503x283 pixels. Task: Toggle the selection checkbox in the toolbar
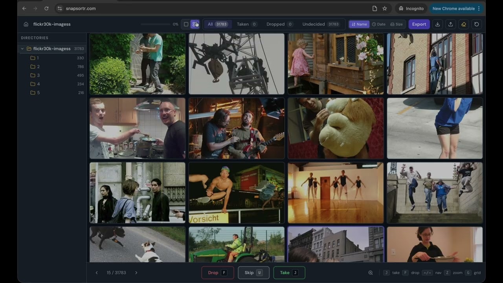coord(186,24)
